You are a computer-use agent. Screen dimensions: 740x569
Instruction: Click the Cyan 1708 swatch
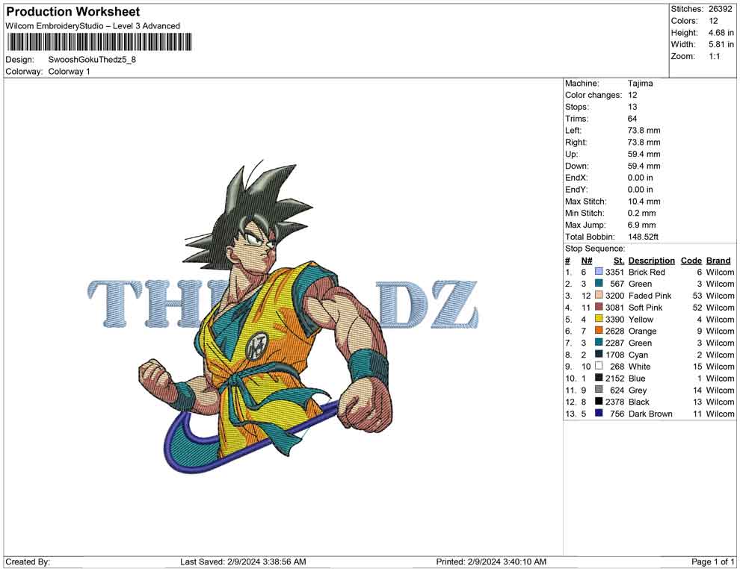(x=599, y=354)
